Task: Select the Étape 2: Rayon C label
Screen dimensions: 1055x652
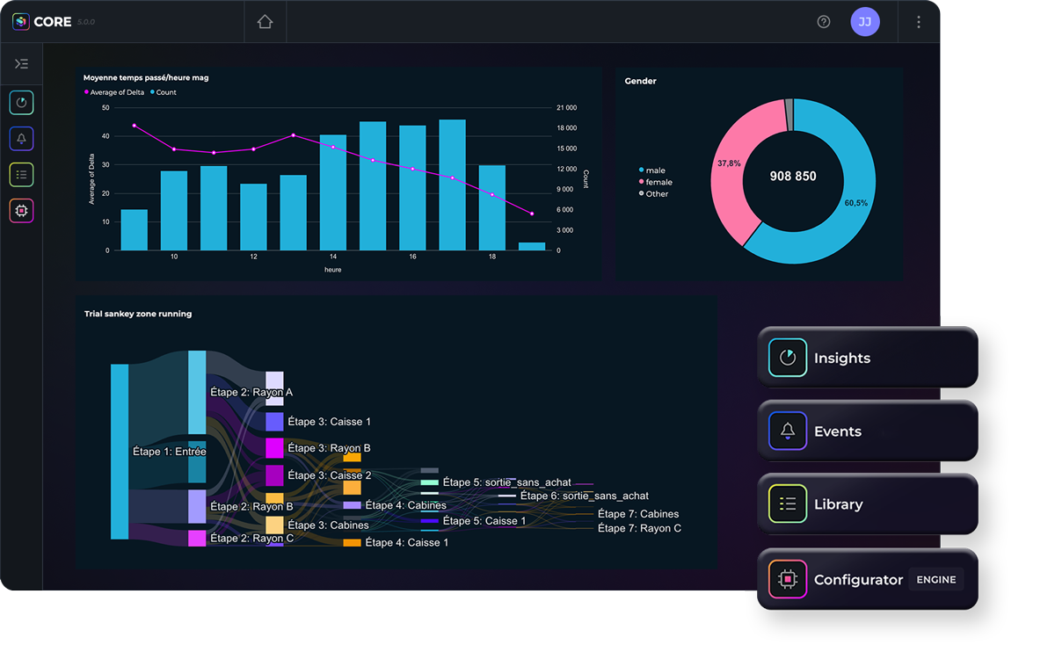Action: tap(251, 538)
